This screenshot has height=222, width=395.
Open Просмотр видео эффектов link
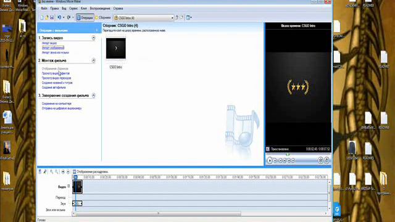coord(56,73)
